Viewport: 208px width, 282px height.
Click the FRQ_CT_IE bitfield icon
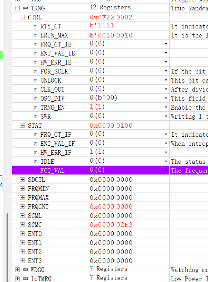[35, 44]
